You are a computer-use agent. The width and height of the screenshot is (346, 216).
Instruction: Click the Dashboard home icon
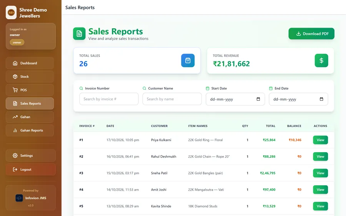15,63
